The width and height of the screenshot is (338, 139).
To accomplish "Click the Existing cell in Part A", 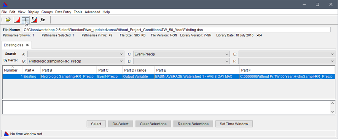I will [x=32, y=76].
